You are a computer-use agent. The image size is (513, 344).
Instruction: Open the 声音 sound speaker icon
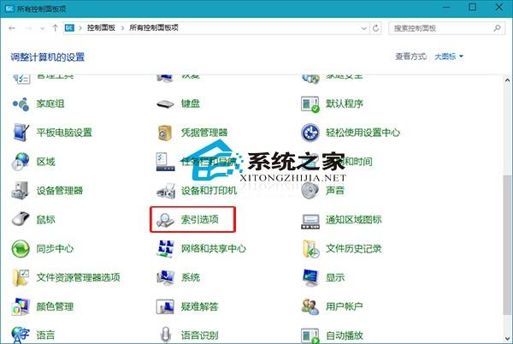point(310,191)
